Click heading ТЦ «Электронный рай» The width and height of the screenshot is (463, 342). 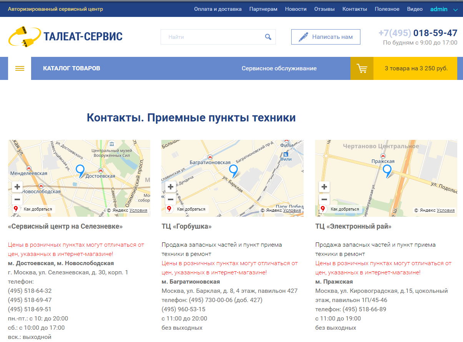click(x=353, y=226)
